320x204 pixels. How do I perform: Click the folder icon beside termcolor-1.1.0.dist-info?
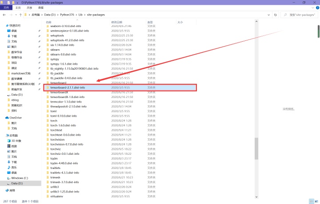(x=48, y=102)
